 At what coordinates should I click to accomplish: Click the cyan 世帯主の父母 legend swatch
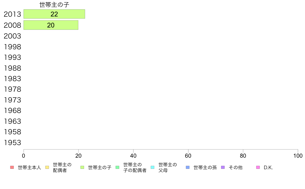153,167
